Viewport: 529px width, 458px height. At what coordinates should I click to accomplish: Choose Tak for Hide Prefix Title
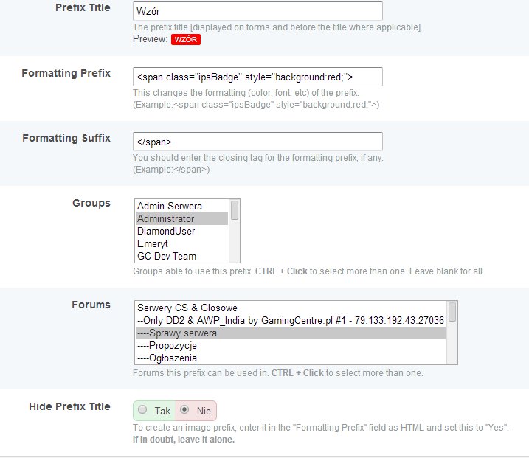142,410
